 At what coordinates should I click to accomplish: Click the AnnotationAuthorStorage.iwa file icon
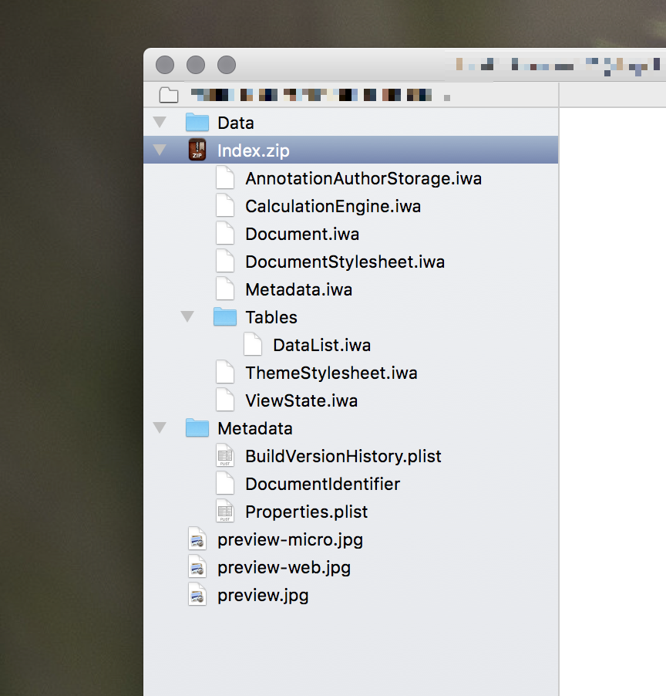(x=225, y=177)
